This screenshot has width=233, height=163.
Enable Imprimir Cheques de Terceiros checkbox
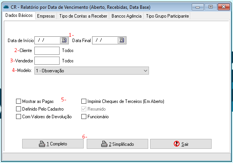click(x=84, y=101)
